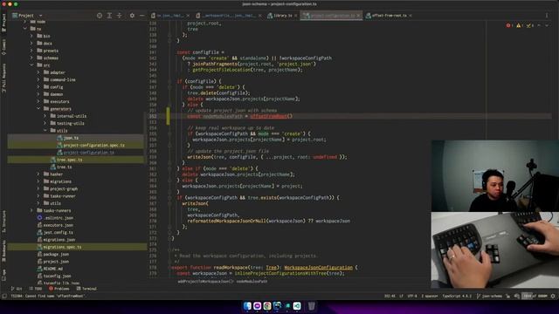Image resolution: width=559 pixels, height=314 pixels.
Task: Open the Problems tool window
Action: tap(59, 289)
